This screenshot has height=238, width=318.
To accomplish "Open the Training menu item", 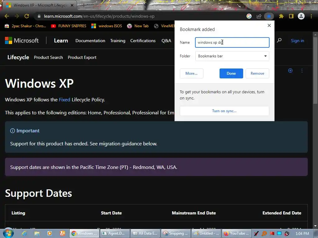I will [118, 41].
